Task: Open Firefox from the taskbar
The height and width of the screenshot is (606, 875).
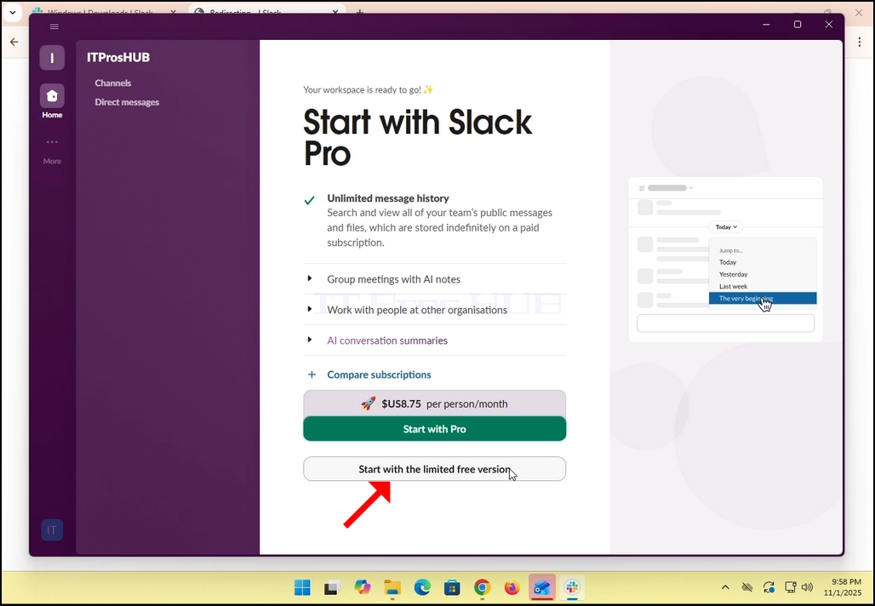Action: [x=512, y=587]
